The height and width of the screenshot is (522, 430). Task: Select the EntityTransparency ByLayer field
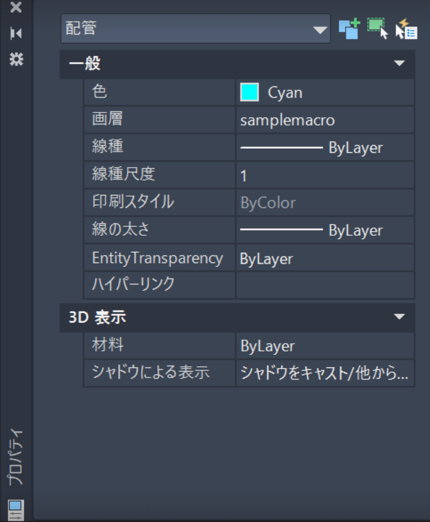point(324,258)
